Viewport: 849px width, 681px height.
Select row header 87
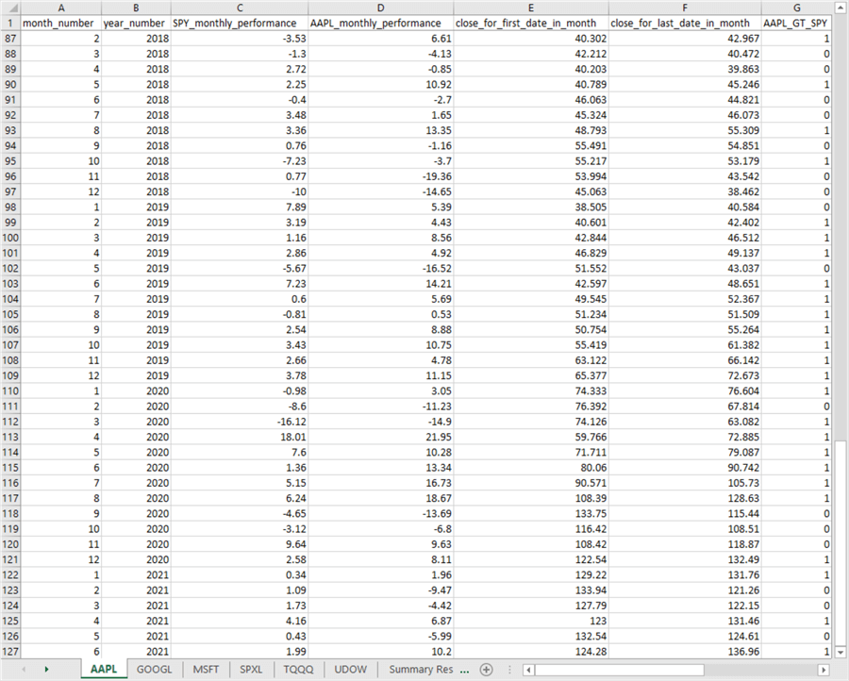[x=10, y=39]
